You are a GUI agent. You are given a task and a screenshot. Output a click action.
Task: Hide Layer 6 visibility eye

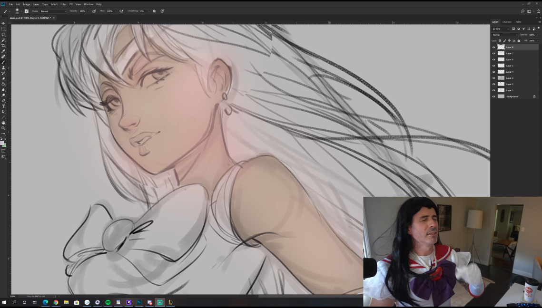[493, 59]
